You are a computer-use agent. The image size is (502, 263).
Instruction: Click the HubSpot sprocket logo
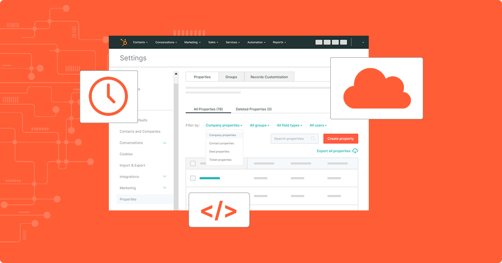[x=124, y=42]
